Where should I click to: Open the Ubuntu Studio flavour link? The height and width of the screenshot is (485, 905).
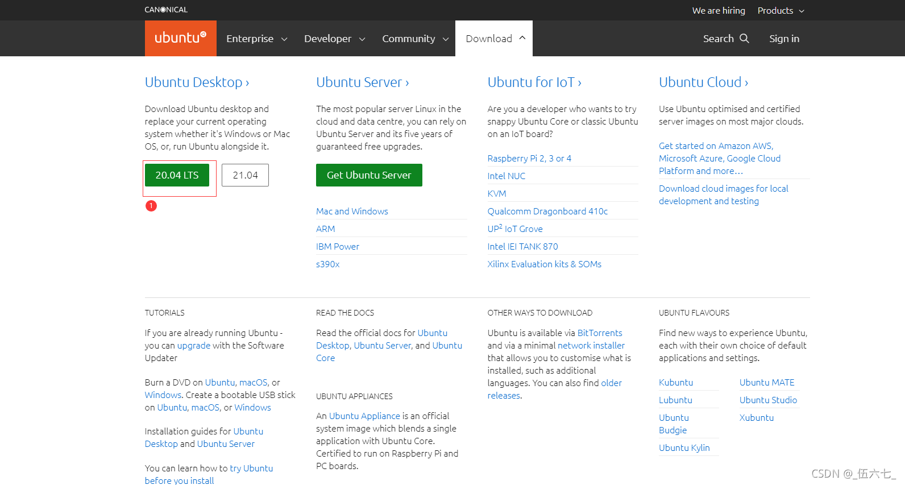[x=768, y=400]
